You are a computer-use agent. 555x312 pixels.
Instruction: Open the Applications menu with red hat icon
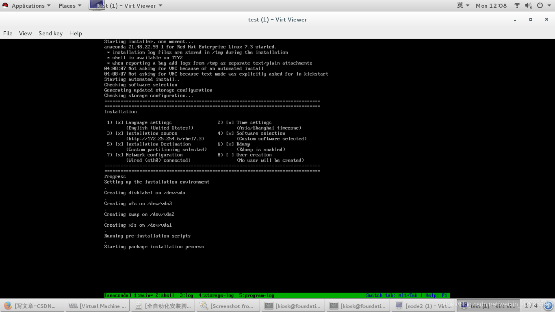click(x=26, y=6)
